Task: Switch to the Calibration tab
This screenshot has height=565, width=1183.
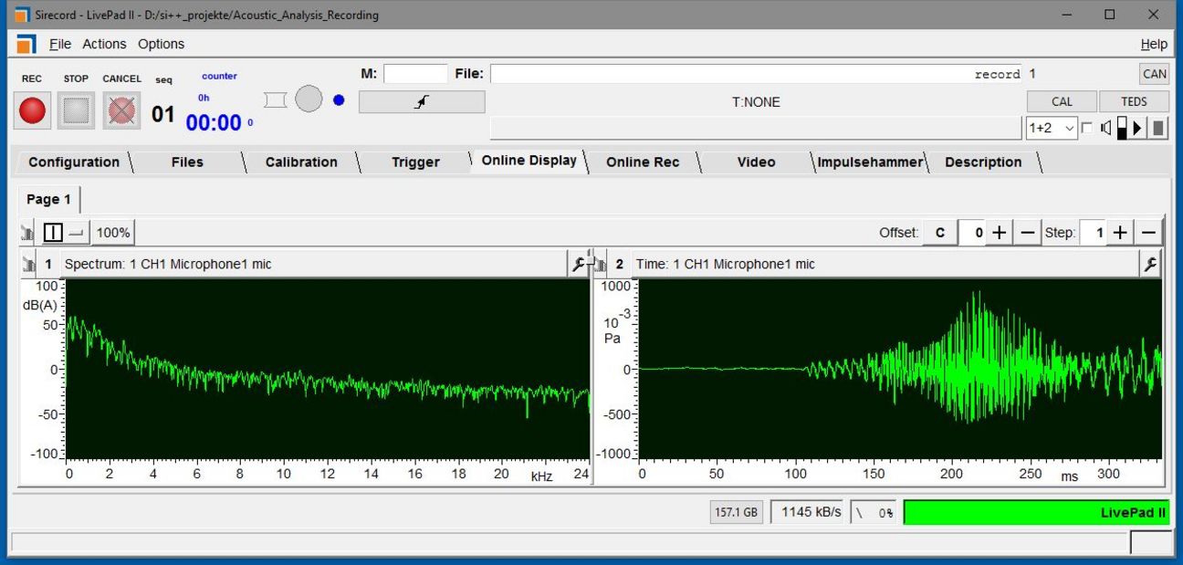Action: (301, 162)
